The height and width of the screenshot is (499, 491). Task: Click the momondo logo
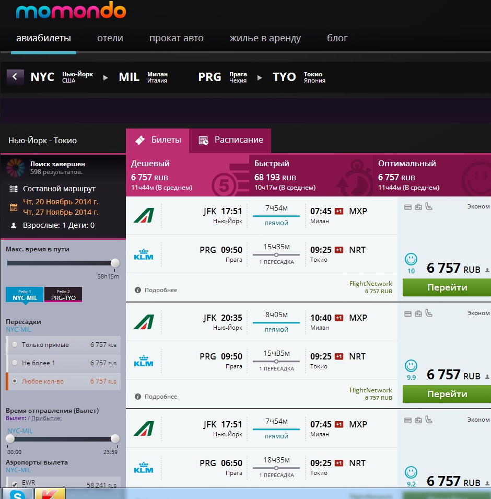point(71,10)
